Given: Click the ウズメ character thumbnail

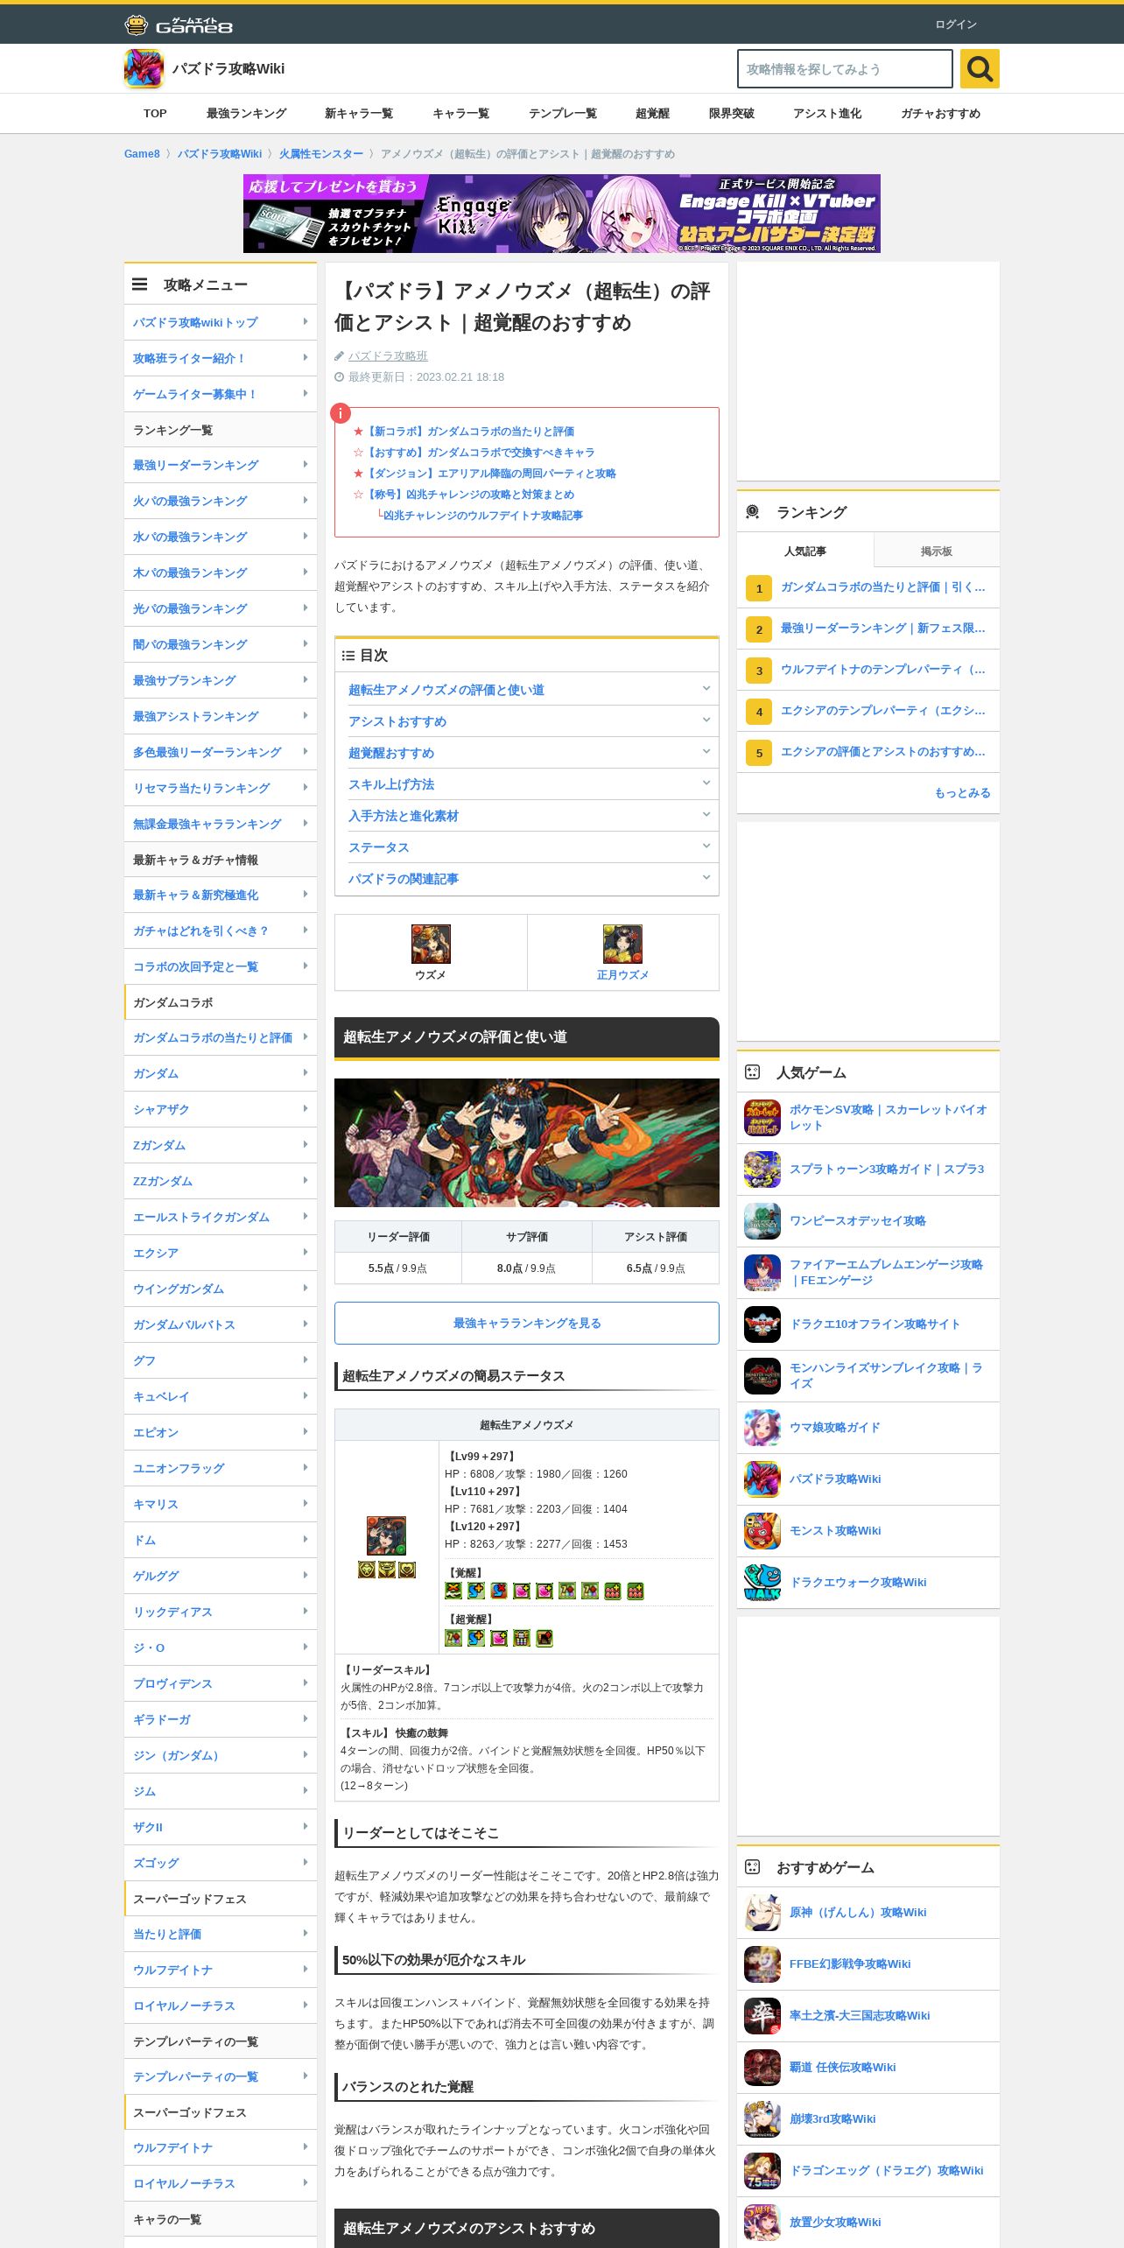Looking at the screenshot, I should click(x=431, y=944).
